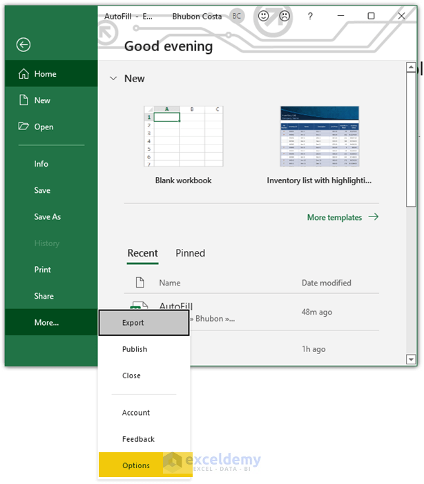Click the Bhubon Costa account name
This screenshot has height=484, width=424.
point(197,17)
